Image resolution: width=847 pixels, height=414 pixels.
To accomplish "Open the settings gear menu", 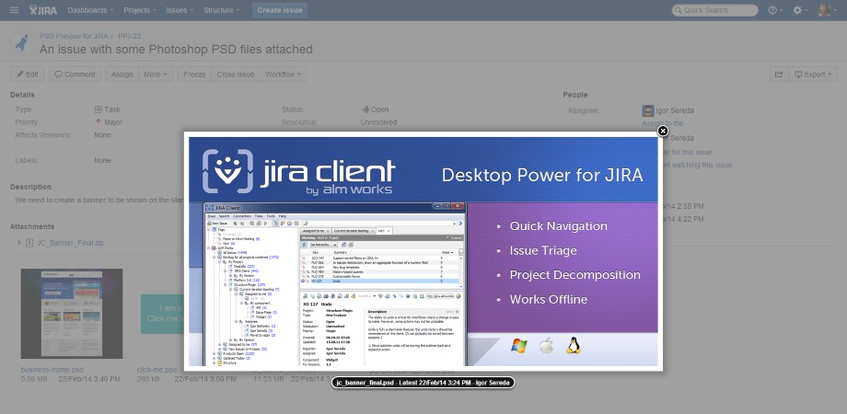I will click(800, 10).
